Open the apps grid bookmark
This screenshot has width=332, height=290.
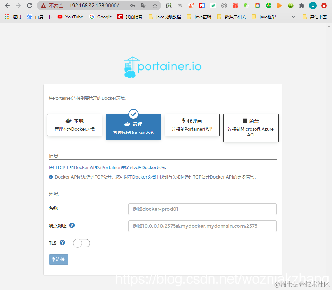tap(13, 17)
